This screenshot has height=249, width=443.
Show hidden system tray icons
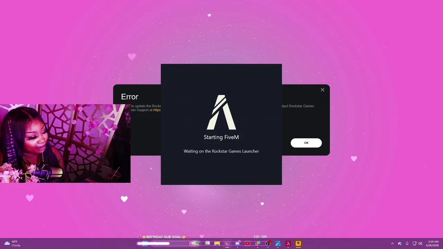point(392,243)
